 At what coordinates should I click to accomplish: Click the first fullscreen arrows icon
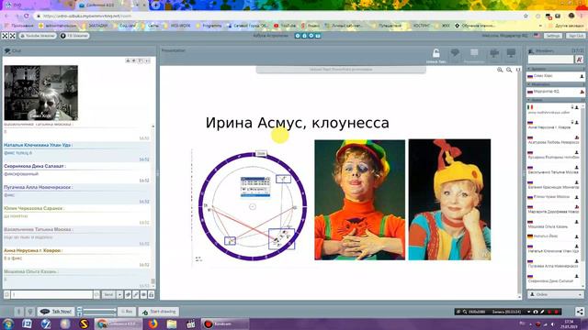click(5, 36)
